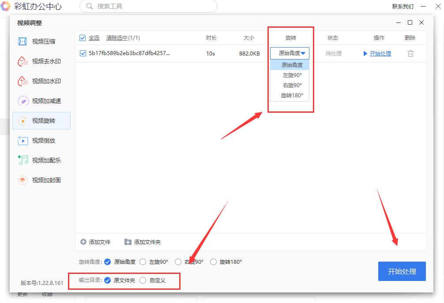This screenshot has height=303, width=444.
Task: Select the 自定义 output directory option
Action: [x=143, y=280]
